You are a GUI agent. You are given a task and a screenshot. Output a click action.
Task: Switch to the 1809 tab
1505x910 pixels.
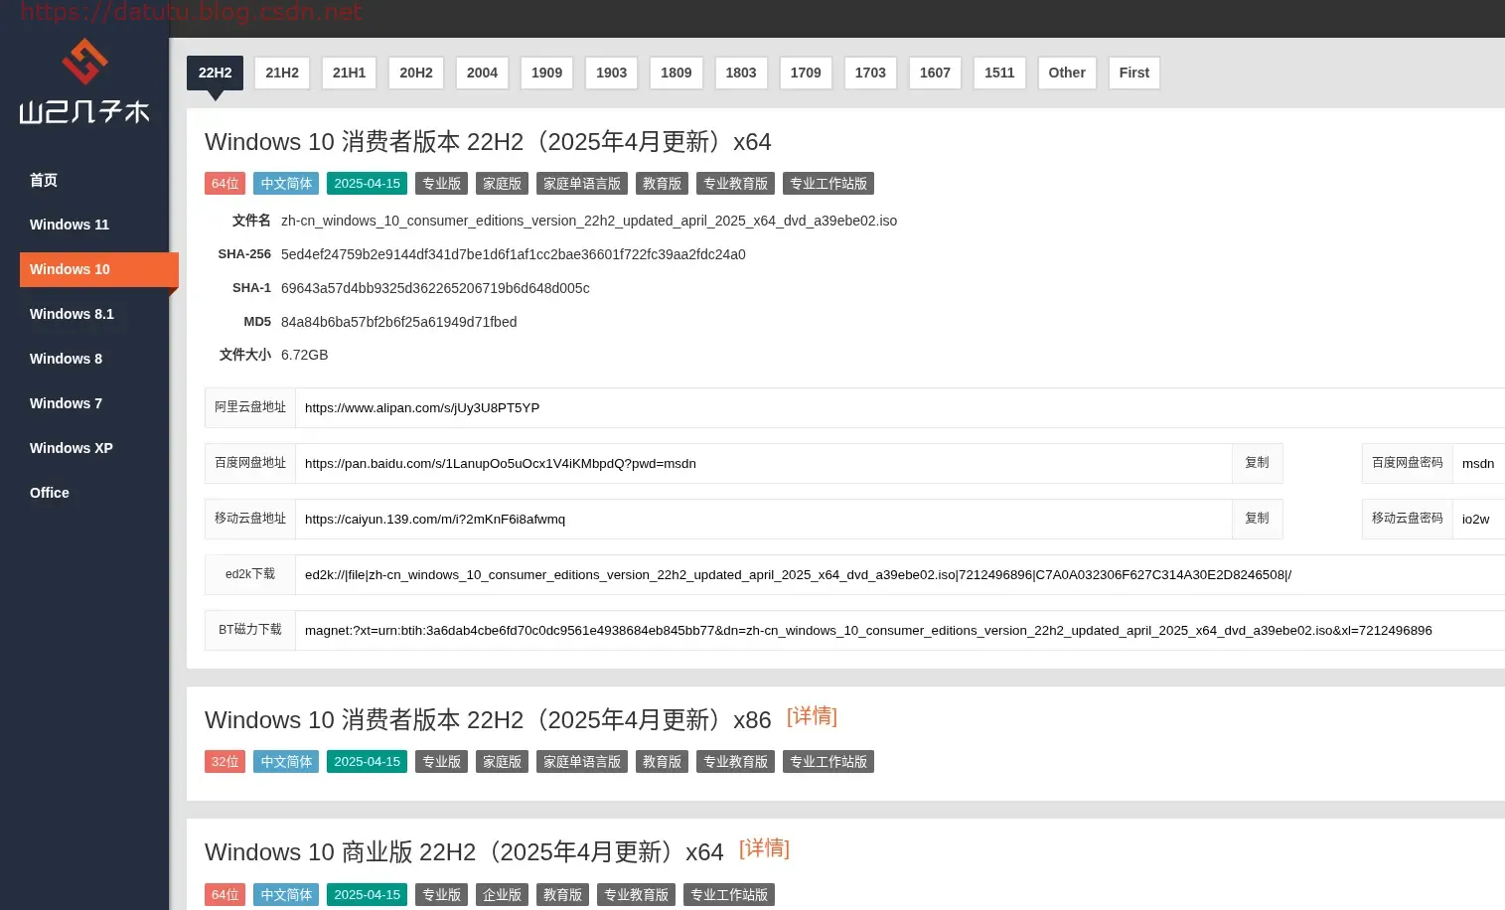676,73
